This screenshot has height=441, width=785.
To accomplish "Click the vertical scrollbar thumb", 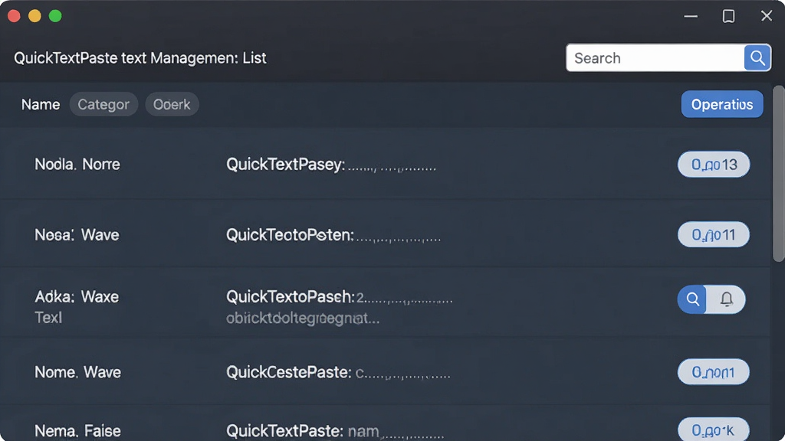I will tap(779, 174).
